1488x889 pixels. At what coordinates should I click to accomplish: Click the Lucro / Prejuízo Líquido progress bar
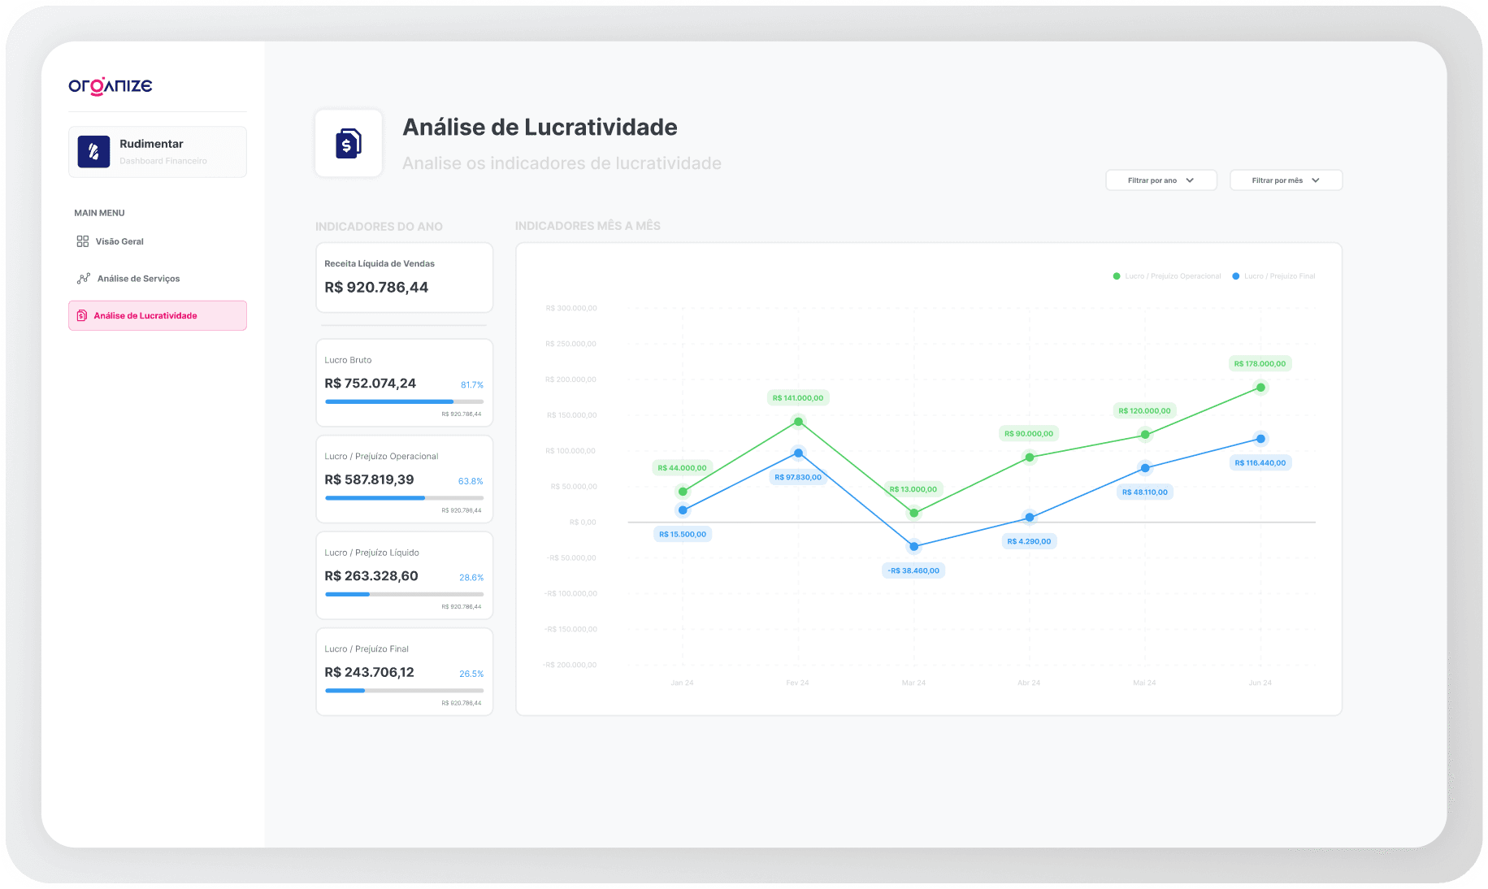click(x=404, y=594)
